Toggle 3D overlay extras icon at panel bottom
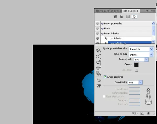Screen dimensions: 157x124 point(135,114)
